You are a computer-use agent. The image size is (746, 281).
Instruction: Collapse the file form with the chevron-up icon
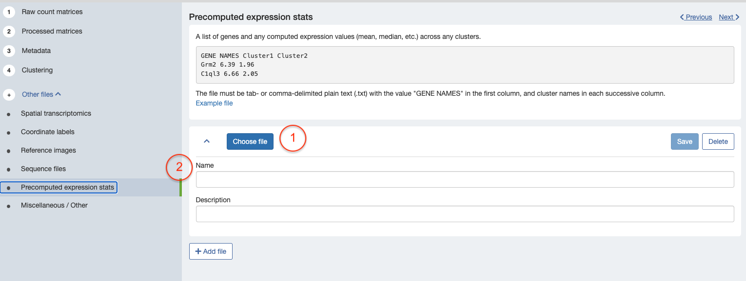[x=206, y=141]
